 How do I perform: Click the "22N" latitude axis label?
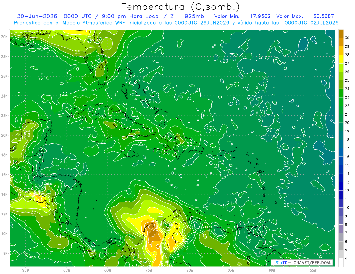5,116
